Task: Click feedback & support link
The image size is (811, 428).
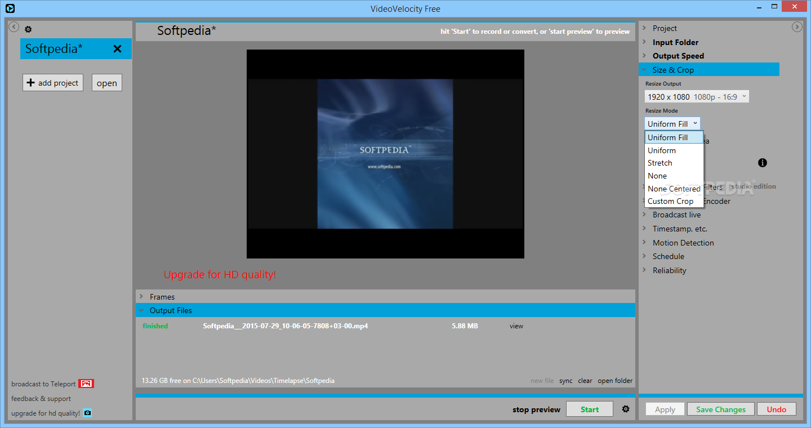Action: 41,399
